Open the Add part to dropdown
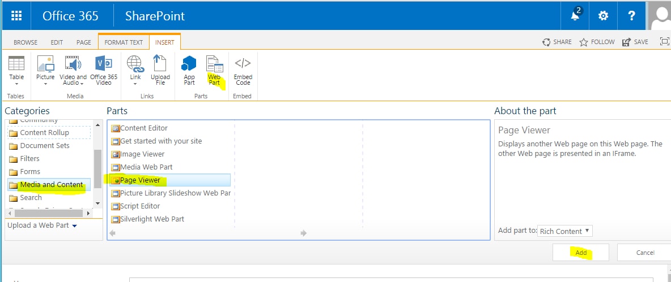671x282 pixels. tap(564, 231)
